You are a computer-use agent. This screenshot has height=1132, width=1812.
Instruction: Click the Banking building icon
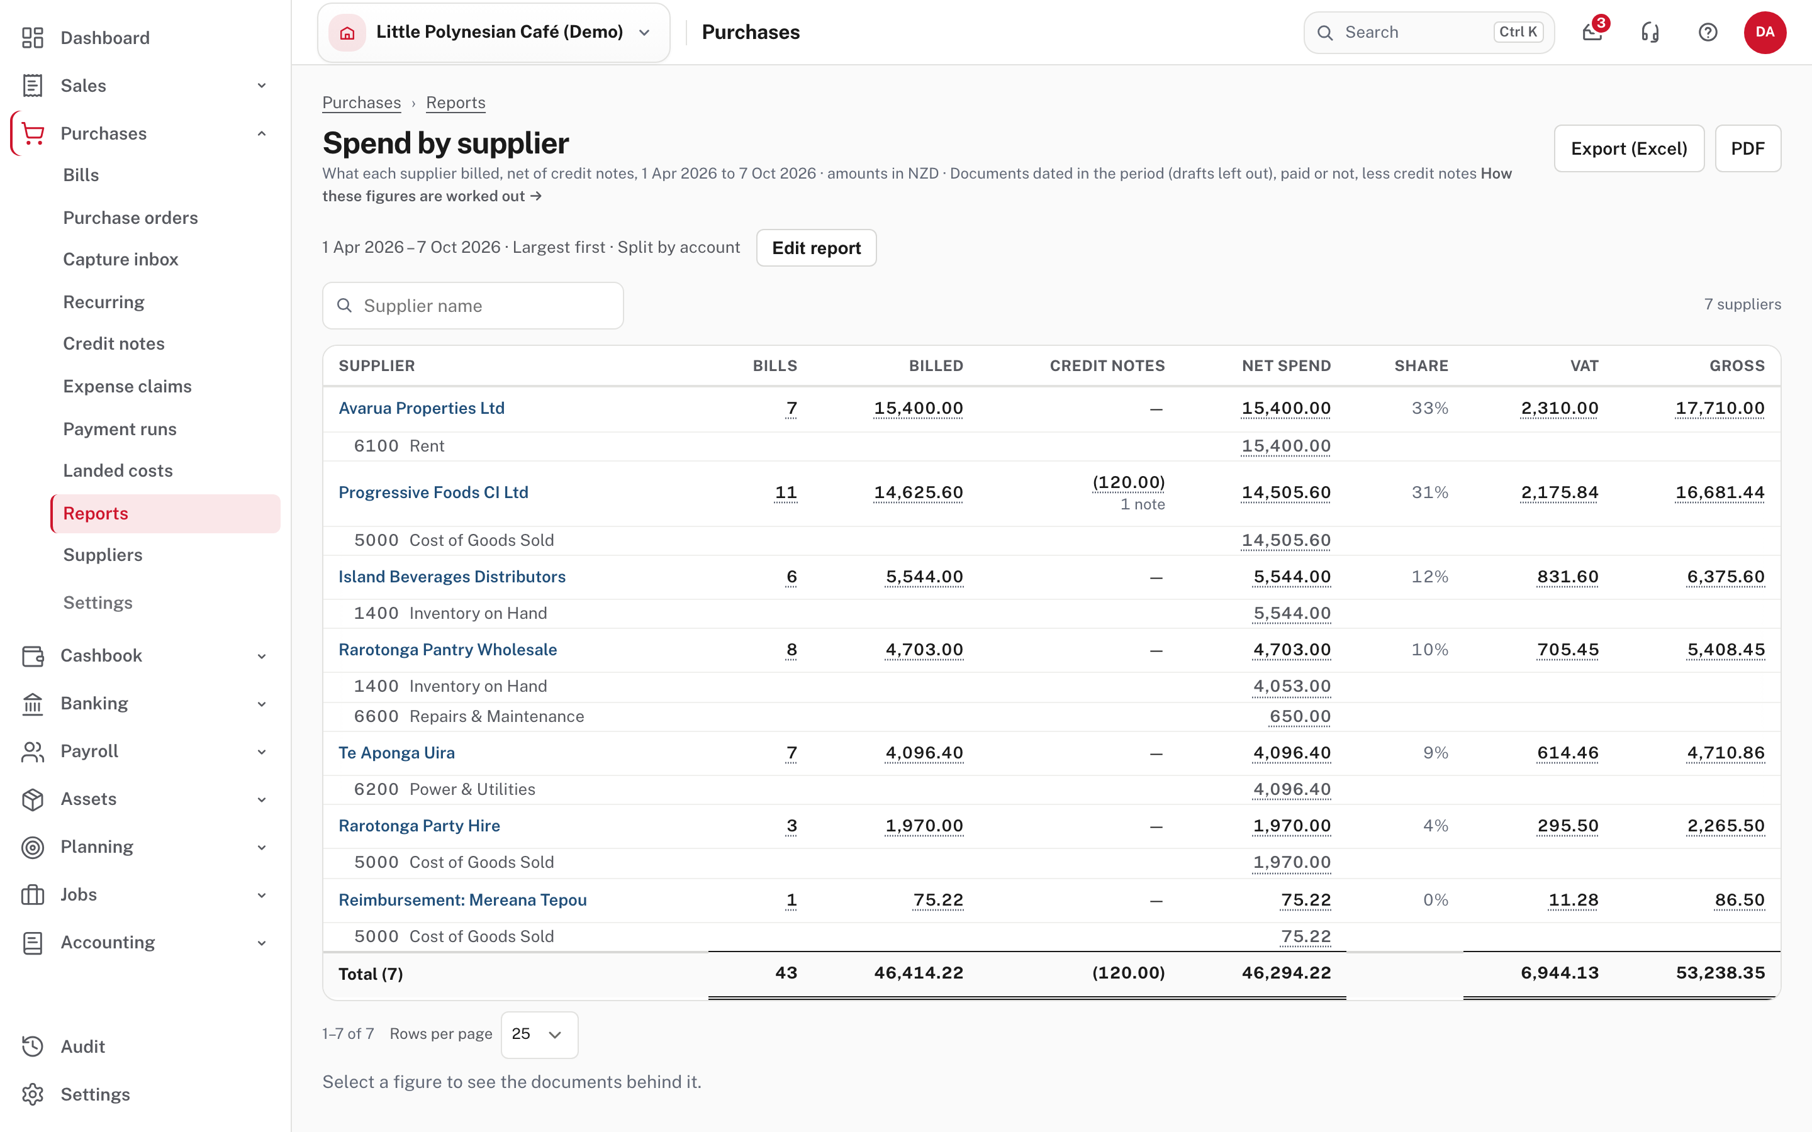[x=32, y=704]
